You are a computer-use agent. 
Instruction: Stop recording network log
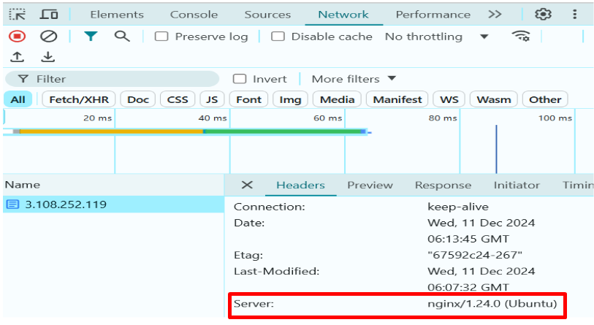[x=17, y=37]
